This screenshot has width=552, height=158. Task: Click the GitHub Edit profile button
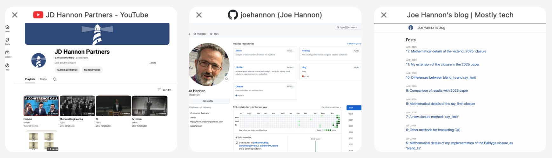(x=208, y=101)
